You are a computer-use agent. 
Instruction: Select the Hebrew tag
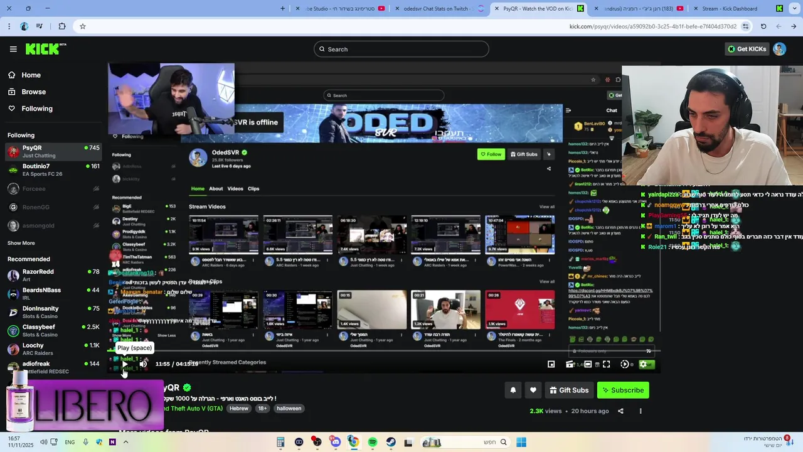239,408
